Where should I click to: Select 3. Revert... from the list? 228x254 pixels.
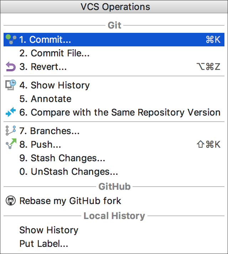tap(114, 67)
